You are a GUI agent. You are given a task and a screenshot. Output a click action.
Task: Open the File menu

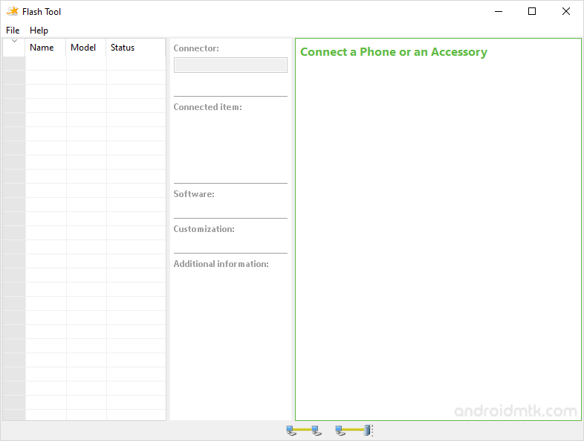pyautogui.click(x=13, y=30)
